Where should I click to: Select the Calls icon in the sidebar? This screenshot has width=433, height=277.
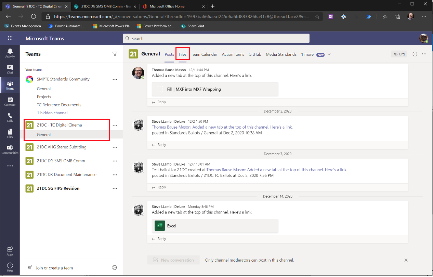click(x=10, y=117)
